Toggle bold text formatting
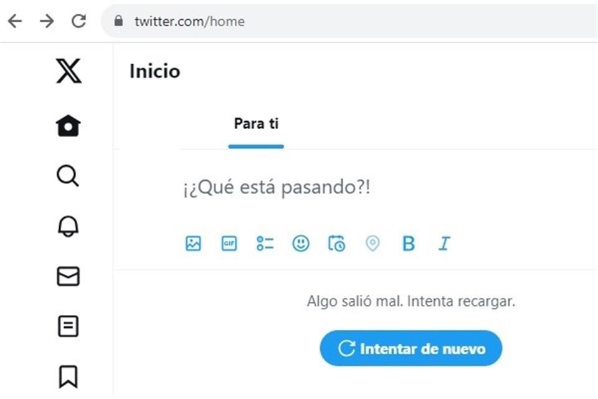Screen dimensions: 598x399 pos(408,244)
